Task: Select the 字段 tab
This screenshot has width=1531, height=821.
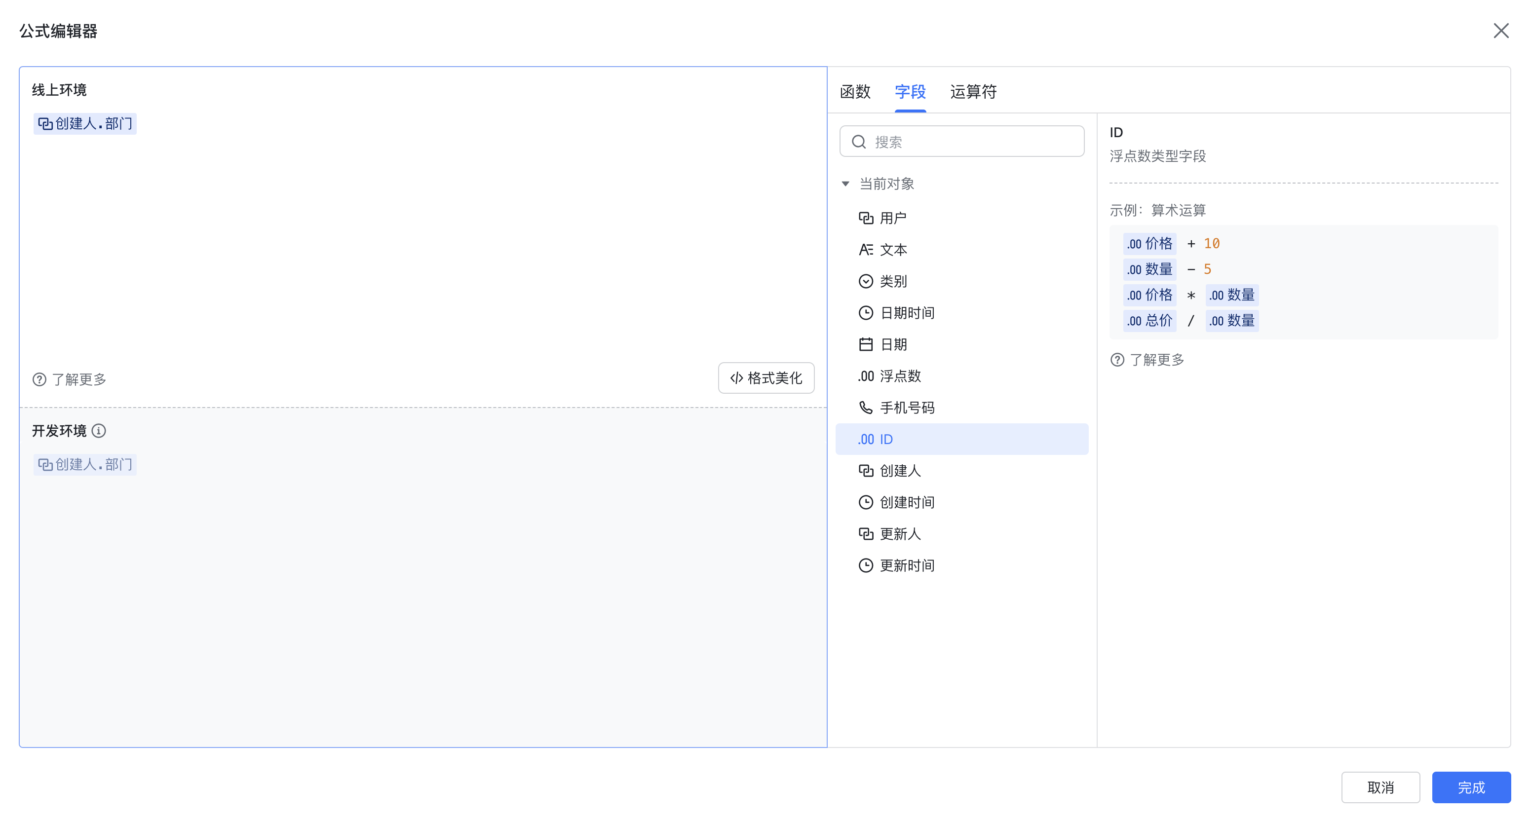Action: [910, 91]
